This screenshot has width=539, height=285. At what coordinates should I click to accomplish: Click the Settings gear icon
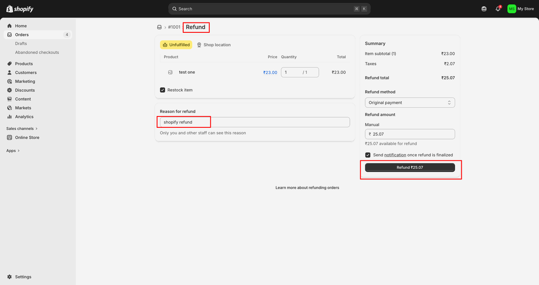pos(10,277)
